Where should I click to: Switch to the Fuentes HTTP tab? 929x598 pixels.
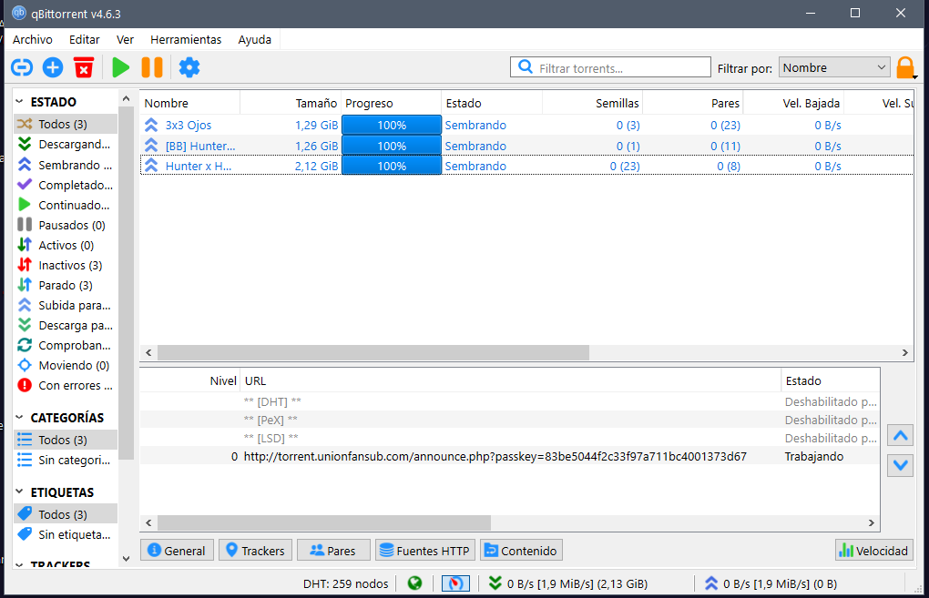click(x=424, y=550)
